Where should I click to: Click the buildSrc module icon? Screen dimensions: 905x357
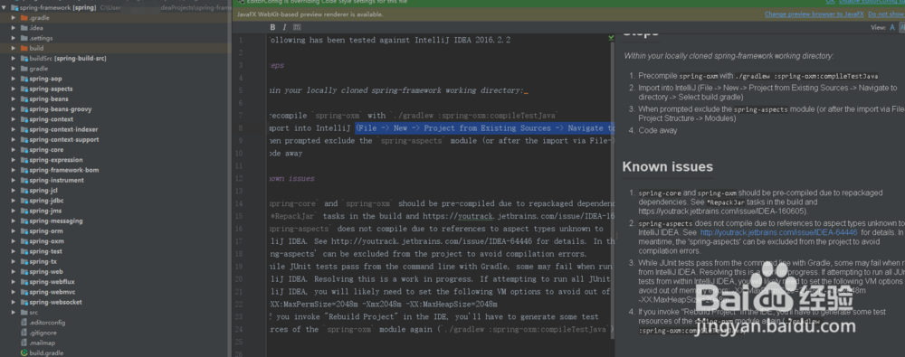(x=24, y=58)
